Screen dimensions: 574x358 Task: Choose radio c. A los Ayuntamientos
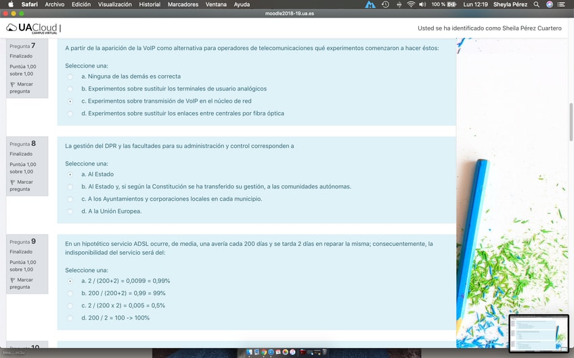(x=70, y=199)
